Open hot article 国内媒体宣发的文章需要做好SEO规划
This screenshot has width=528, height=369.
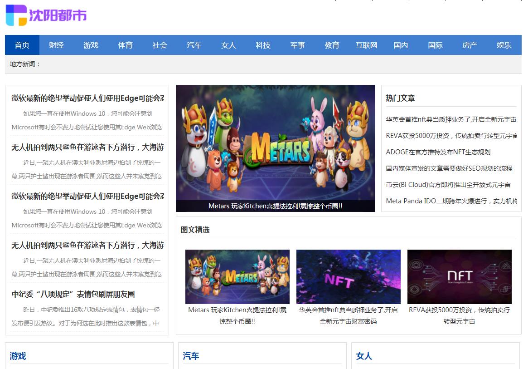[x=449, y=168]
